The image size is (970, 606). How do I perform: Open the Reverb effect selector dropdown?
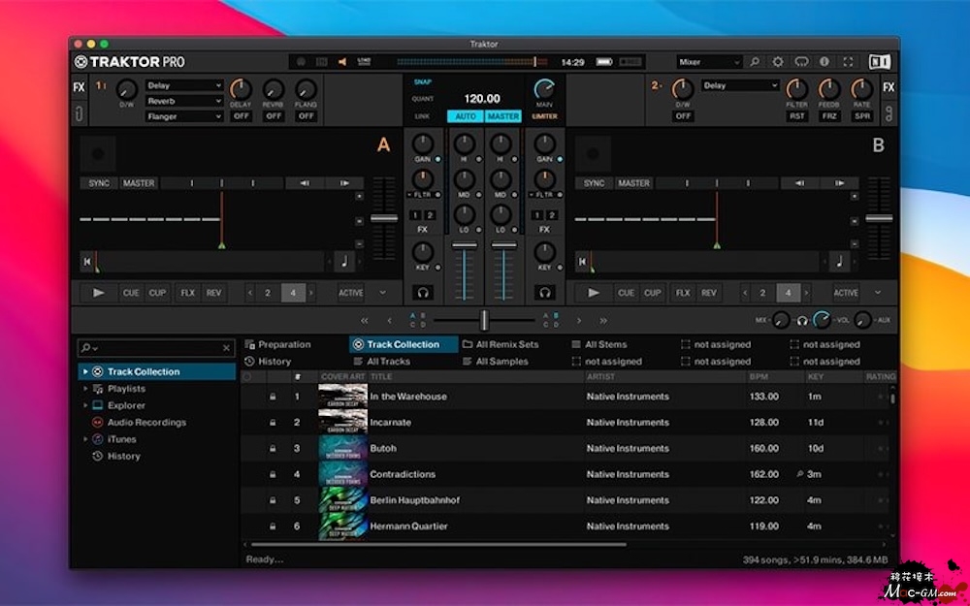click(x=184, y=101)
